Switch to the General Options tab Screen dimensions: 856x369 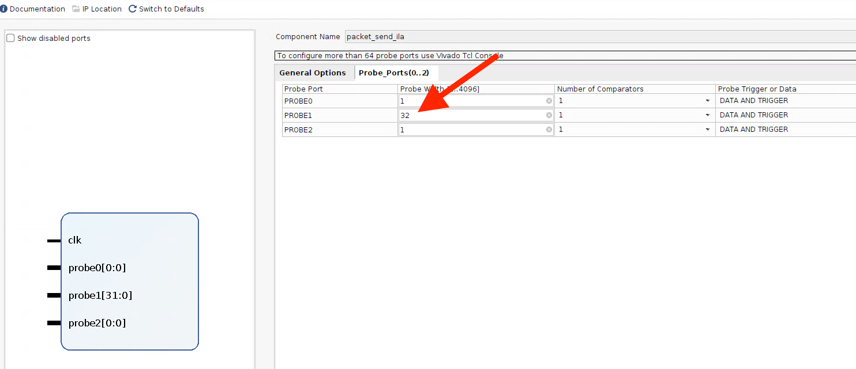(x=313, y=73)
